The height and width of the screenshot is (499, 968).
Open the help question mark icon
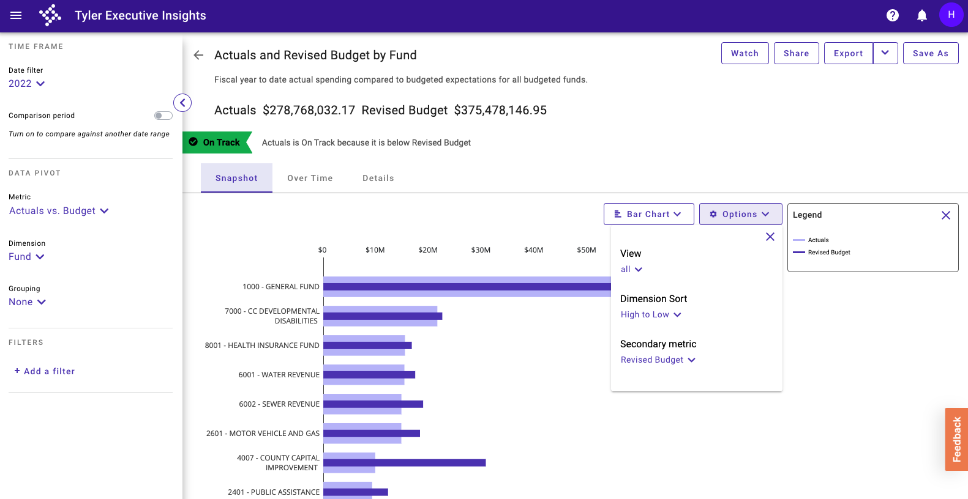click(x=893, y=15)
